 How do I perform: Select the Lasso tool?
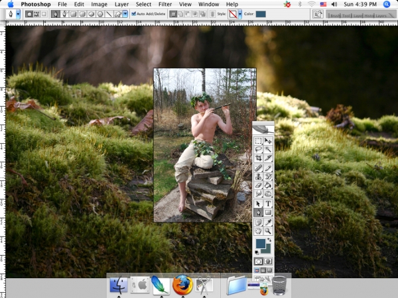coord(259,149)
